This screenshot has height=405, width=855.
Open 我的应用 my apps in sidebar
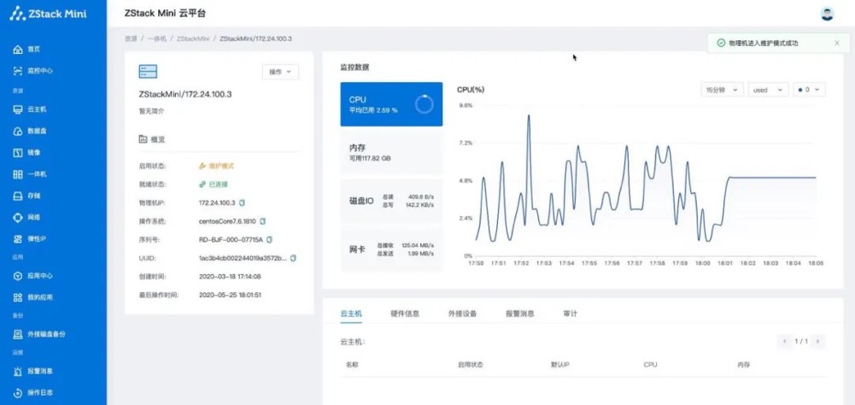point(32,297)
